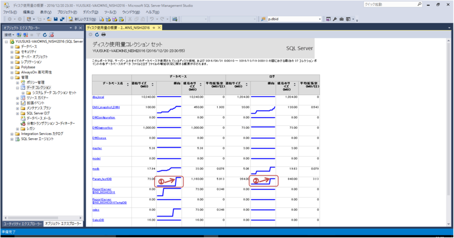Click the Toolbox icon in toolbar

pyautogui.click(x=341, y=19)
